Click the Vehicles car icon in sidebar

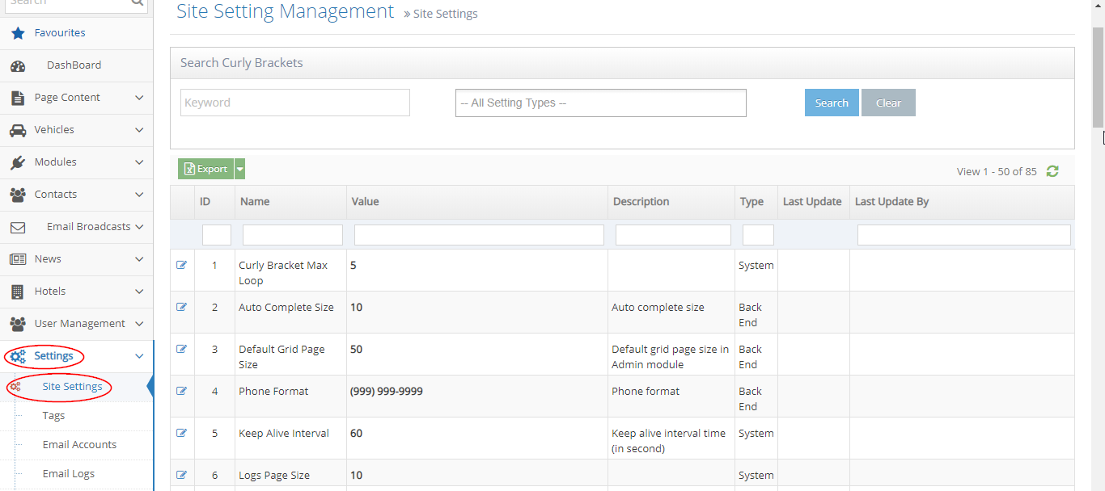(x=18, y=130)
